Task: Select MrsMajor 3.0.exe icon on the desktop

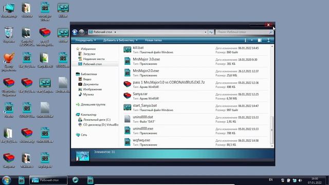Action: click(45, 8)
